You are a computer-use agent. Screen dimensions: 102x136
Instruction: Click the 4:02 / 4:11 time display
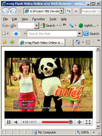(x=29, y=122)
